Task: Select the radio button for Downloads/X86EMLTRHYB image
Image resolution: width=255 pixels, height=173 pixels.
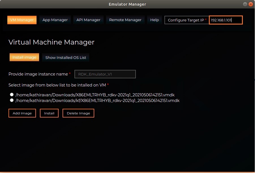Action: point(12,95)
